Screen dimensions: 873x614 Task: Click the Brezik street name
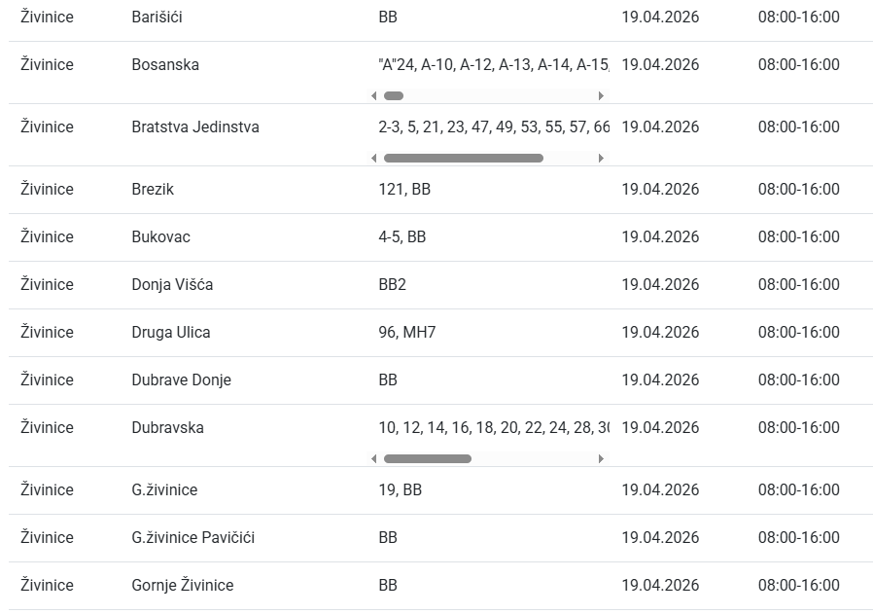pos(153,190)
